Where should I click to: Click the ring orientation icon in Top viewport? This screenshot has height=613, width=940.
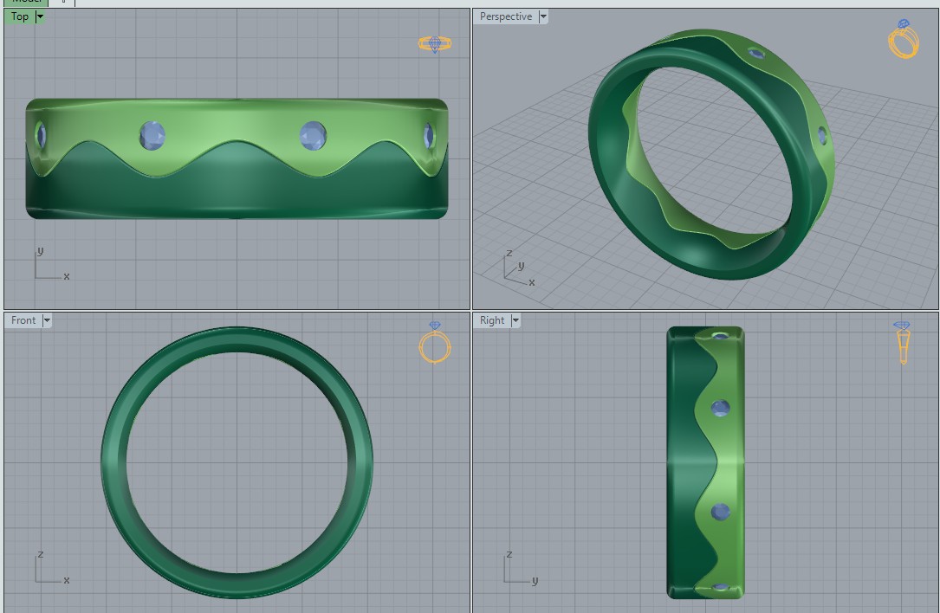pos(435,43)
